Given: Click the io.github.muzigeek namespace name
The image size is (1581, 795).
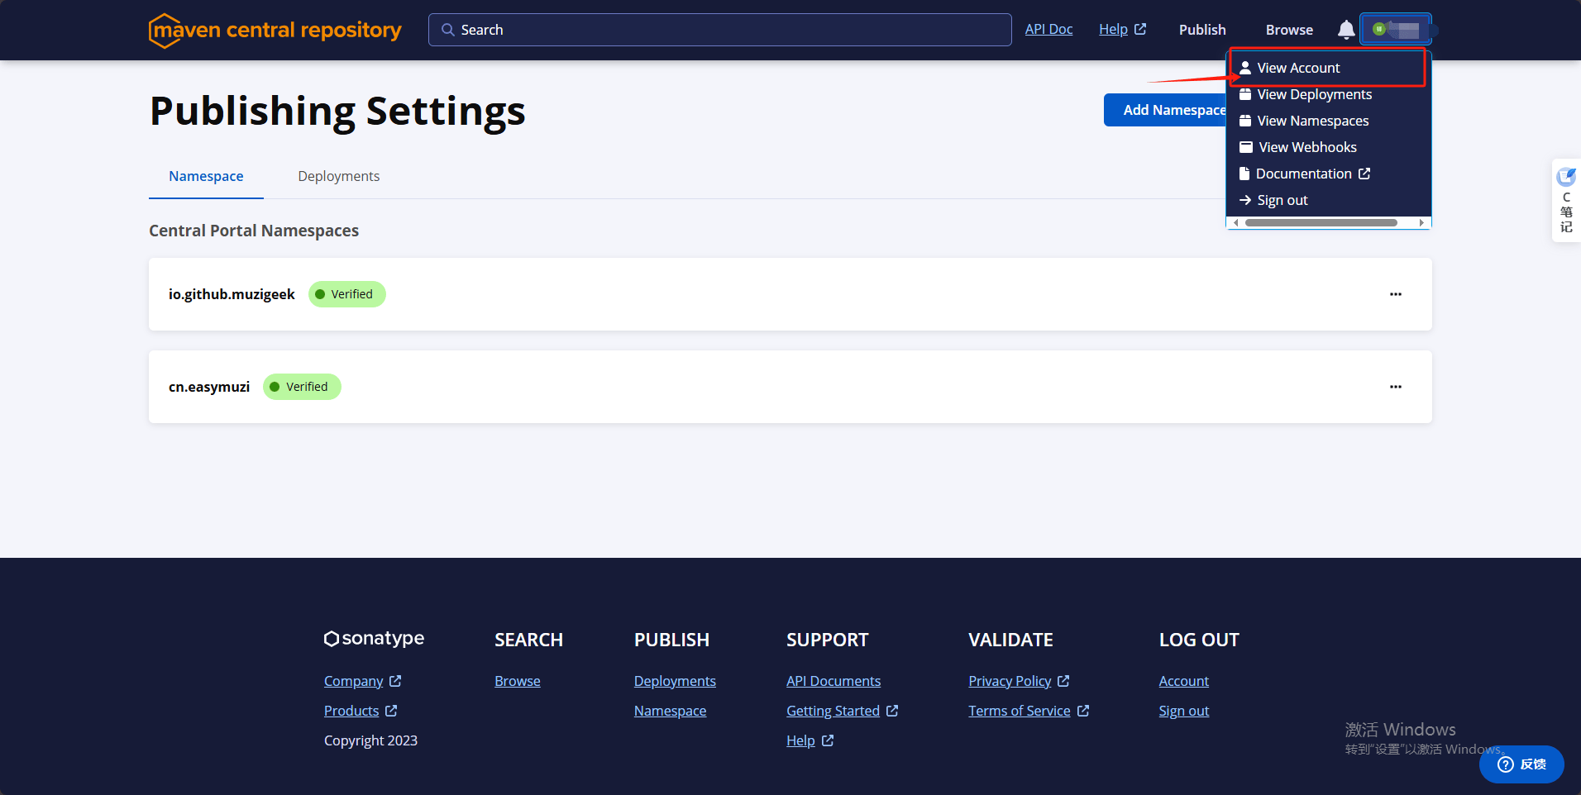Looking at the screenshot, I should pos(232,294).
